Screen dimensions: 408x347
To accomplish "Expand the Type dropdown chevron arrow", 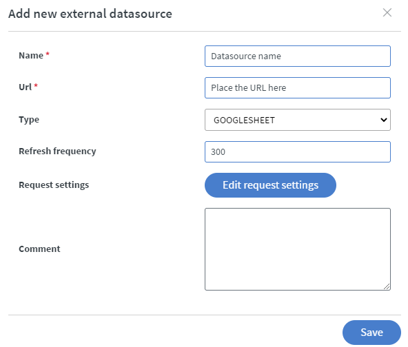I will coord(384,120).
